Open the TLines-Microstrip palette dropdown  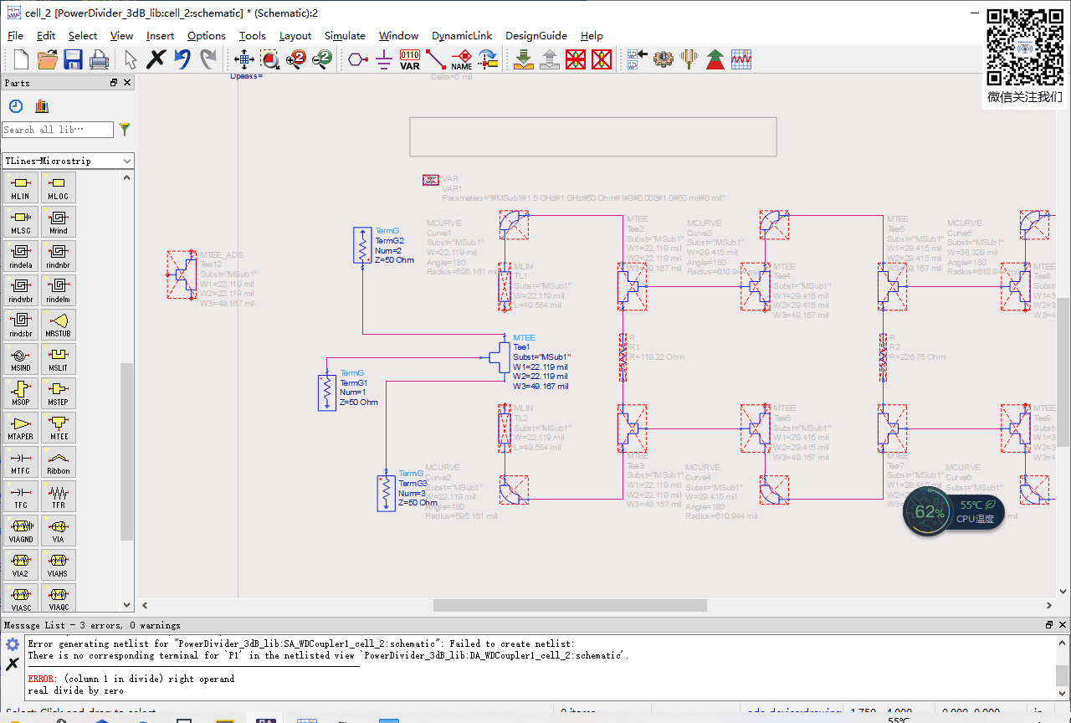(127, 161)
